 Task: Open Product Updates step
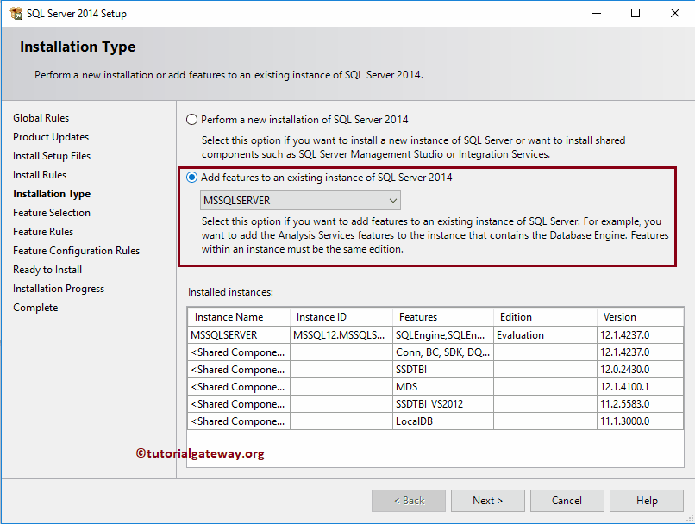(x=50, y=136)
